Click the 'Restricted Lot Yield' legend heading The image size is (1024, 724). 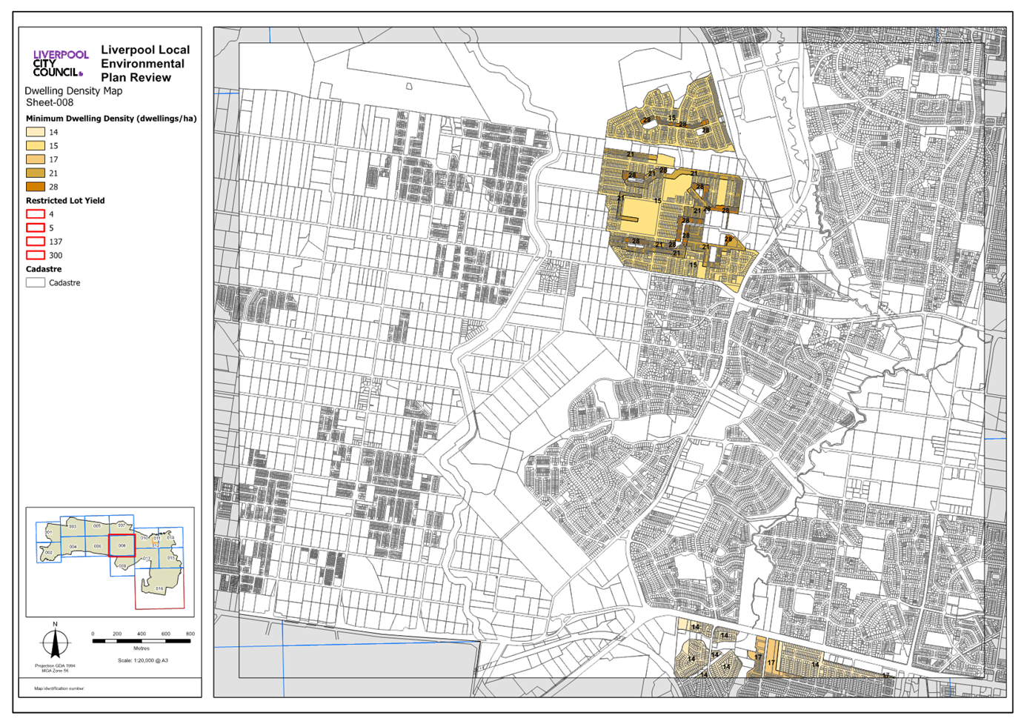point(65,201)
